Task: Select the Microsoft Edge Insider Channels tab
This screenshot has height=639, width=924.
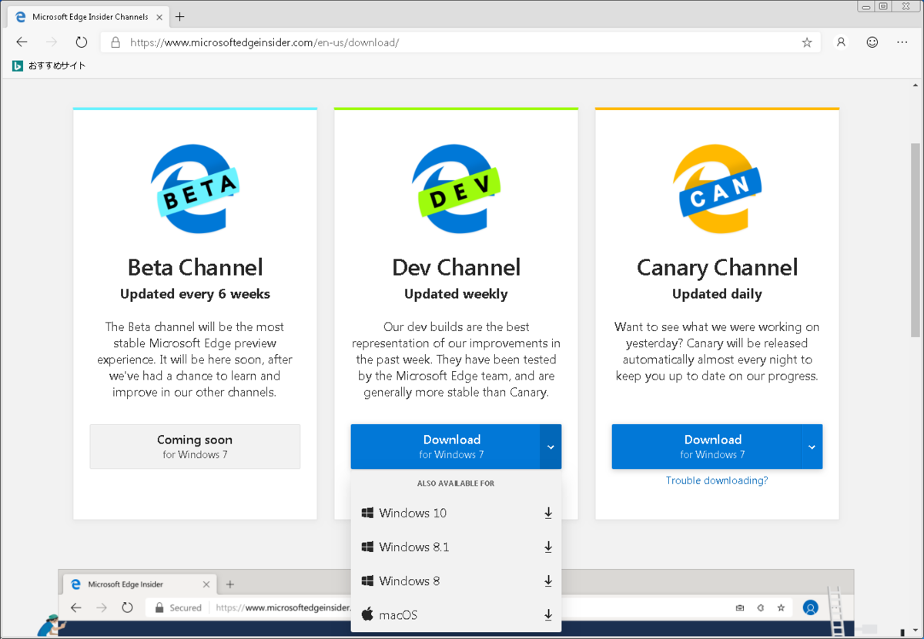Action: [89, 16]
